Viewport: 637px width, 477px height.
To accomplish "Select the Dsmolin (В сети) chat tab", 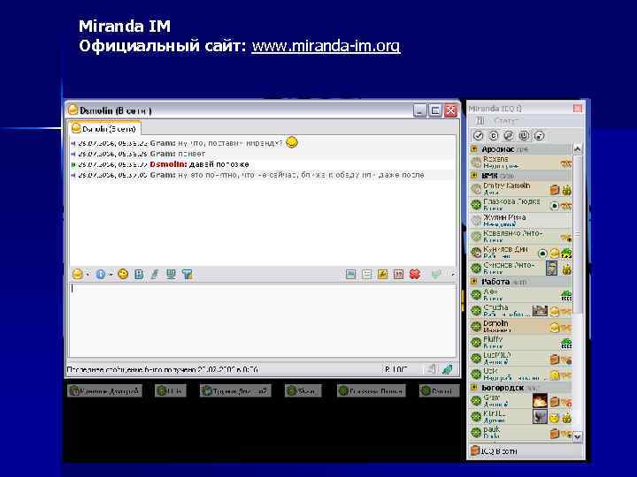I will tap(104, 129).
